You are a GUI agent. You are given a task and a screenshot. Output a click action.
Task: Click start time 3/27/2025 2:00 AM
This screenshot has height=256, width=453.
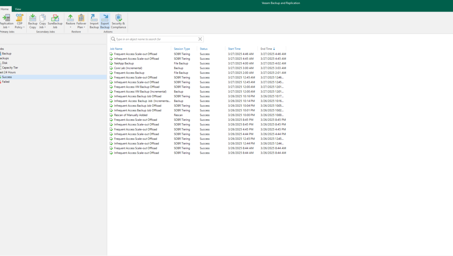tap(241, 73)
